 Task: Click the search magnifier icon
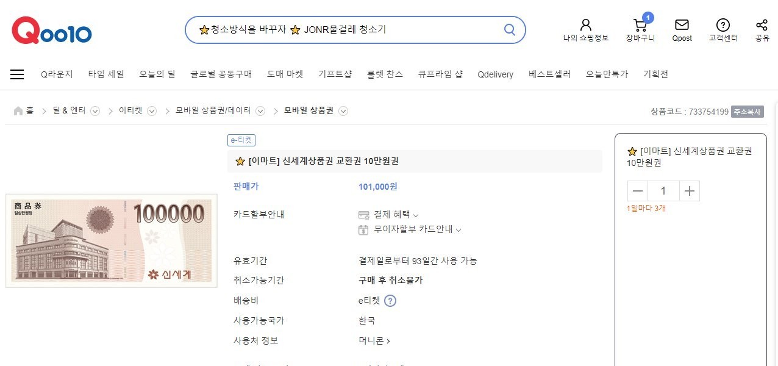509,30
